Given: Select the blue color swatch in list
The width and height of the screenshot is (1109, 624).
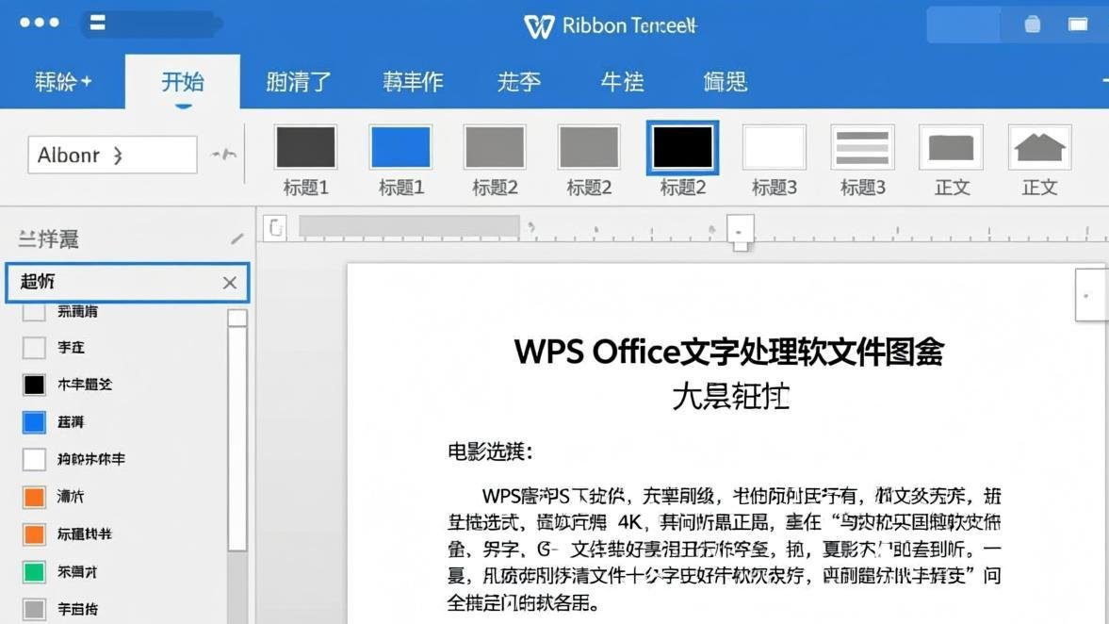Looking at the screenshot, I should click(x=34, y=421).
